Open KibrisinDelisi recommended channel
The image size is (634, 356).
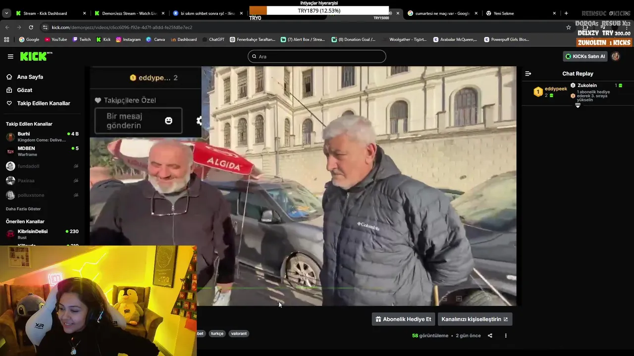pos(42,234)
